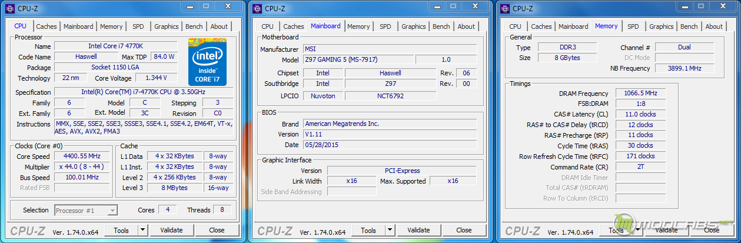Screen dimensions: 741x243
Task: Click the 100.01 MHz bus speed value
Action: click(82, 177)
